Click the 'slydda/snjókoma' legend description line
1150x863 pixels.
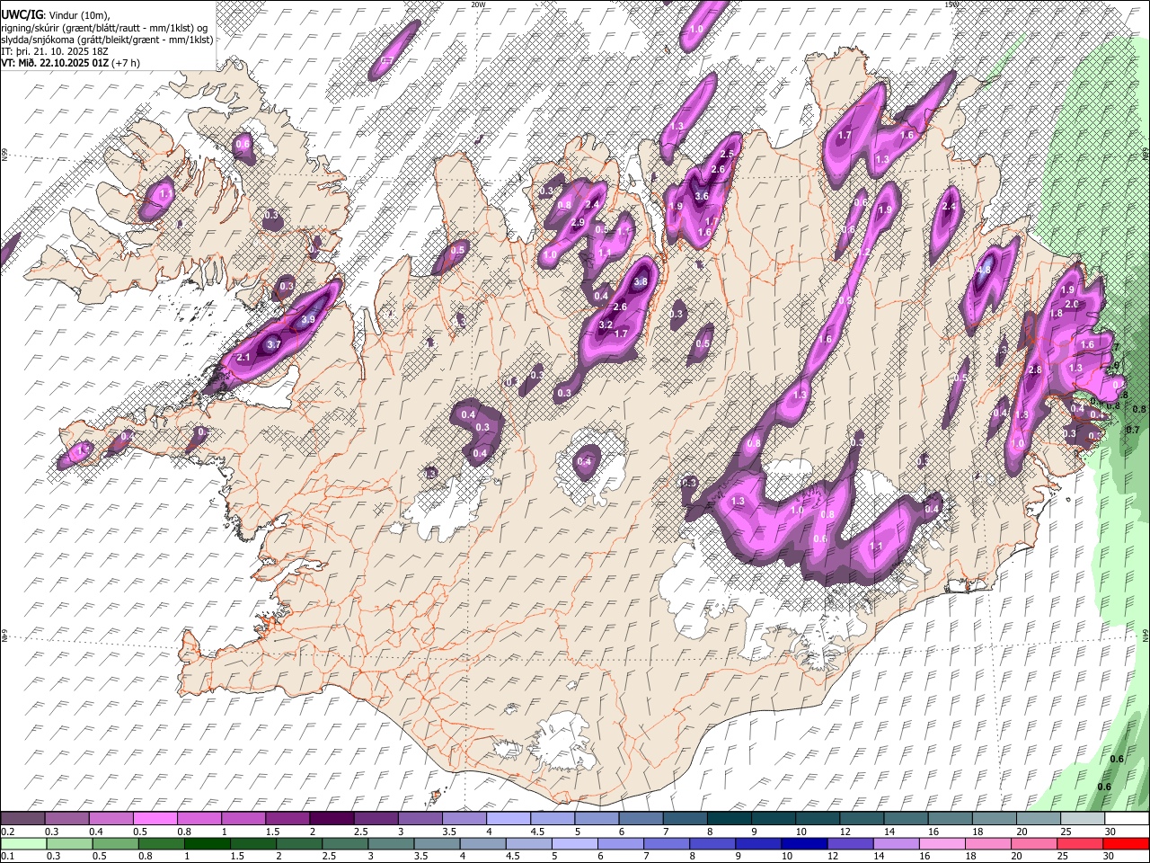107,40
